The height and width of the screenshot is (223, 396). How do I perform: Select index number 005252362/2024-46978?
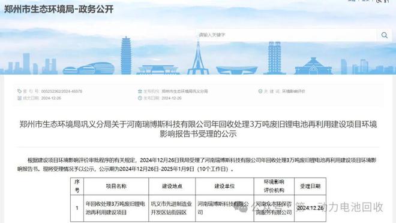(62, 91)
